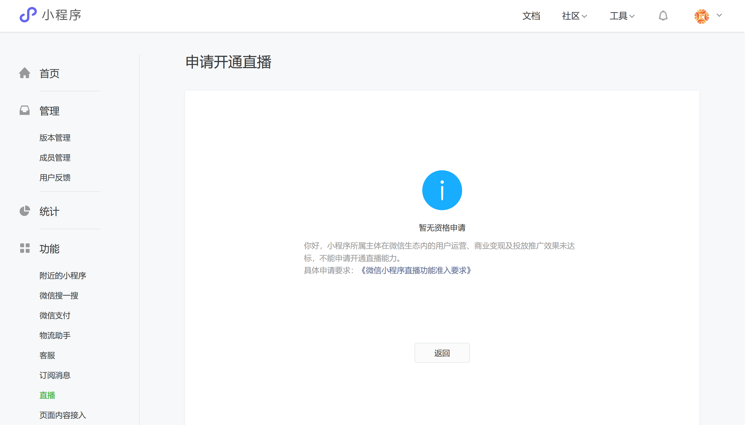The image size is (745, 425).
Task: Expand the 工具 dropdown menu
Action: click(622, 16)
